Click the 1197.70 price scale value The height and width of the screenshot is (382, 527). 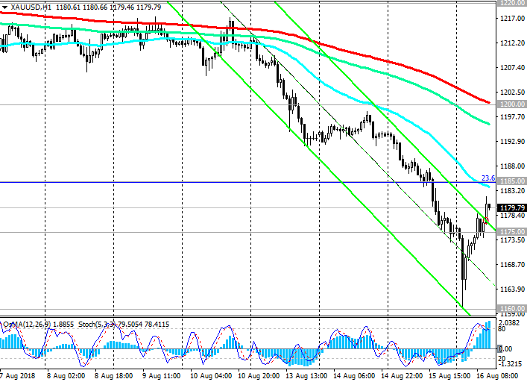512,116
